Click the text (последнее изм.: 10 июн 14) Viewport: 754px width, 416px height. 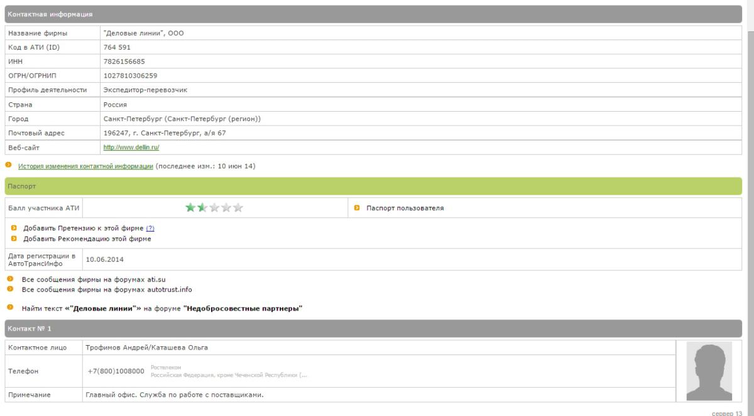(205, 166)
